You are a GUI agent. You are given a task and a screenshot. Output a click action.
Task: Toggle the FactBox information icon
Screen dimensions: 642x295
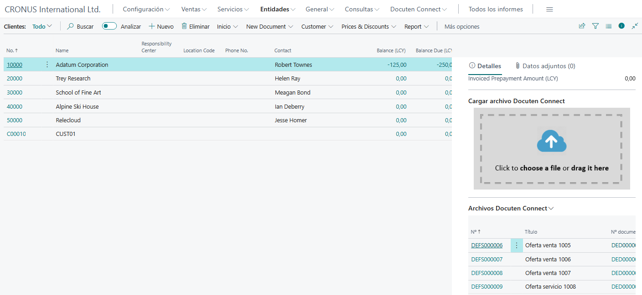tap(621, 26)
